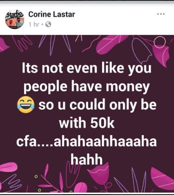
Task: Click the "Its not even like you" line
Action: (x=87, y=68)
